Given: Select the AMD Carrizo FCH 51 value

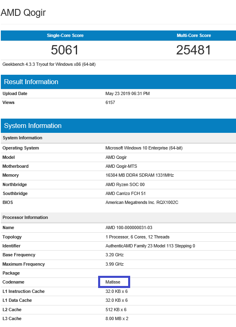Looking at the screenshot, I should click(125, 194).
